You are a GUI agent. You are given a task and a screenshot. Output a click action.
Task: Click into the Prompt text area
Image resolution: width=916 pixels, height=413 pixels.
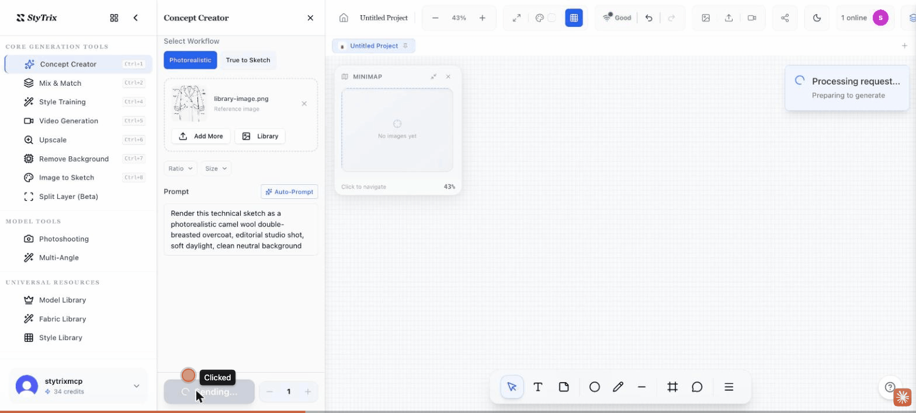click(241, 229)
